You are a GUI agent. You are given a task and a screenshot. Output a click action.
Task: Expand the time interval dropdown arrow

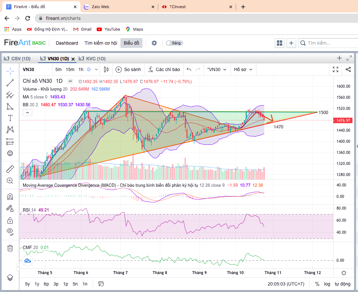pos(96,69)
